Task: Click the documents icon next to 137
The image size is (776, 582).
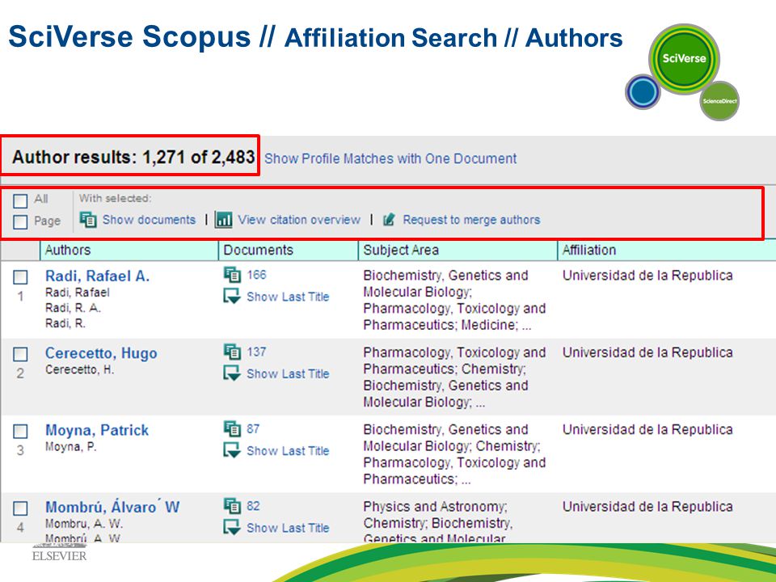Action: [x=232, y=352]
